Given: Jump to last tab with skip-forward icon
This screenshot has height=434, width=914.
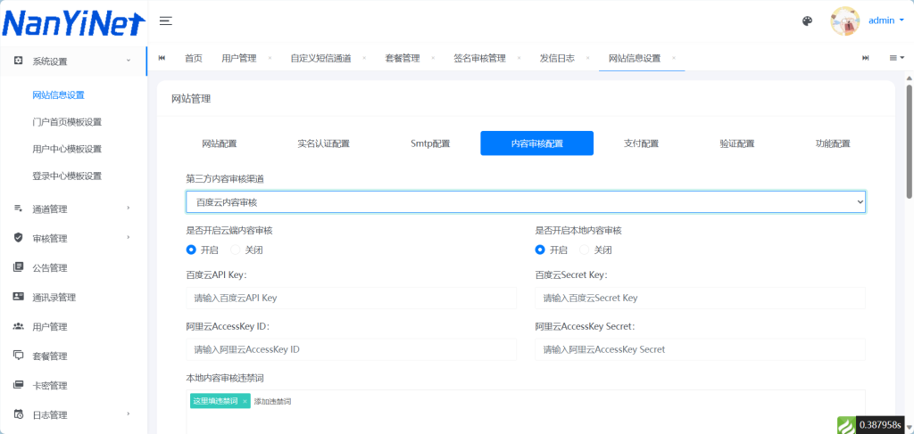Looking at the screenshot, I should click(x=866, y=58).
